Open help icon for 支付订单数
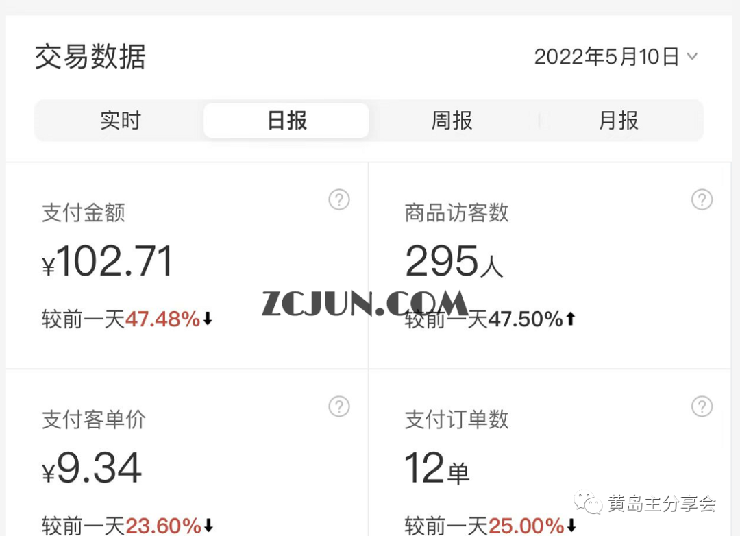This screenshot has width=740, height=536. point(702,406)
